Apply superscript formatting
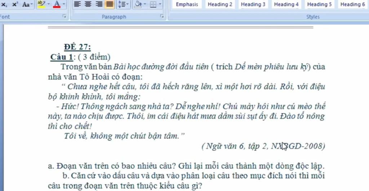Viewport: 369px width, 191px height. (15, 4)
